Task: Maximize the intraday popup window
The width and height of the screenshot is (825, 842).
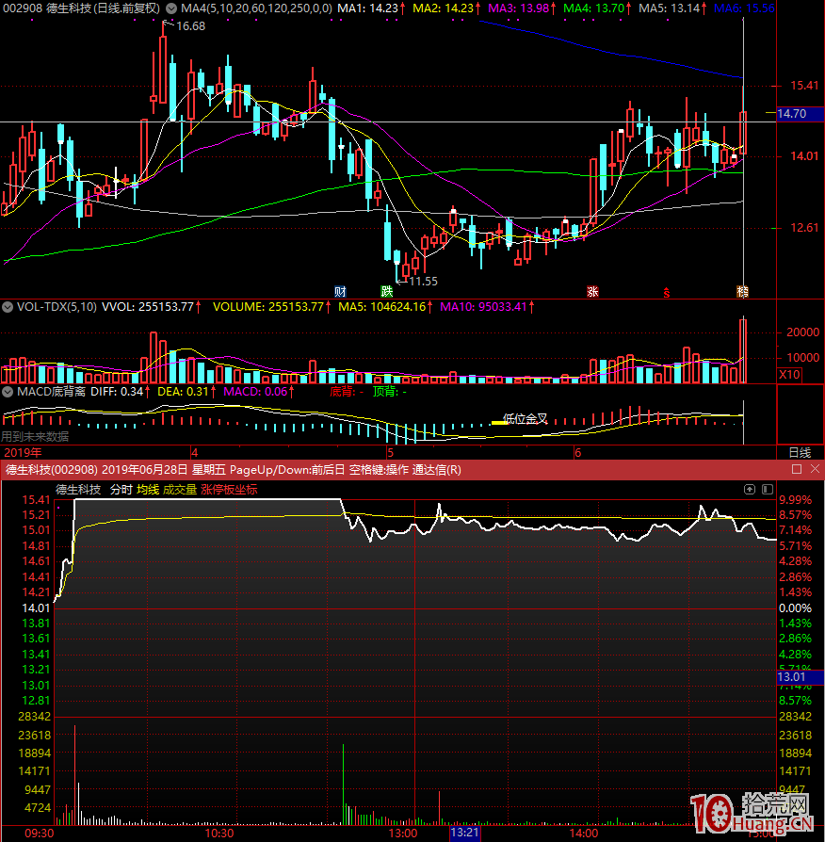Action: point(797,469)
